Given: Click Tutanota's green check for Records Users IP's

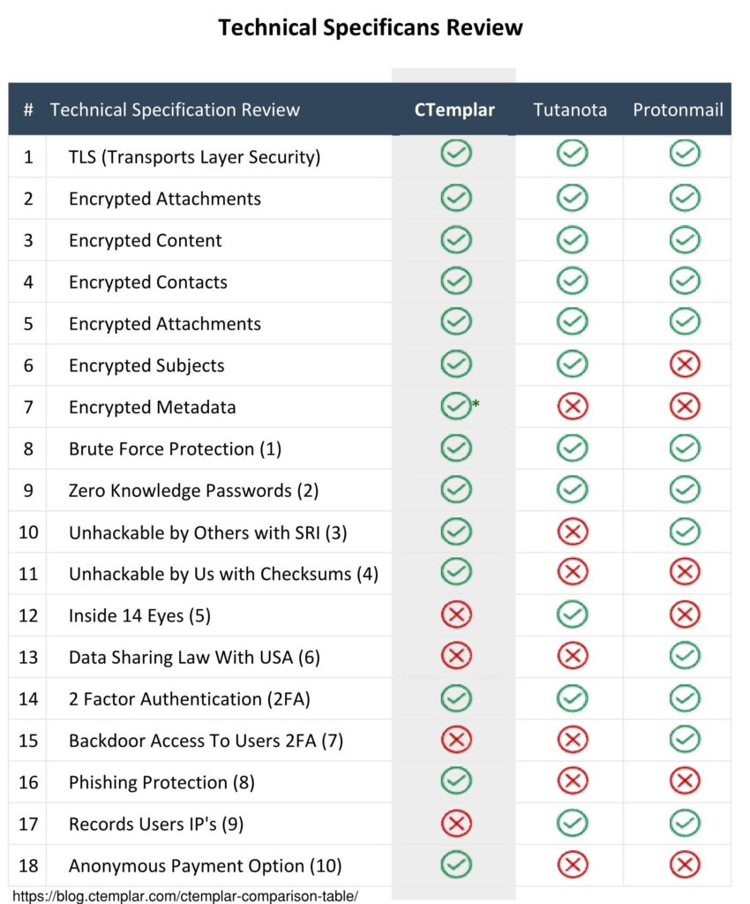Looking at the screenshot, I should click(x=573, y=823).
